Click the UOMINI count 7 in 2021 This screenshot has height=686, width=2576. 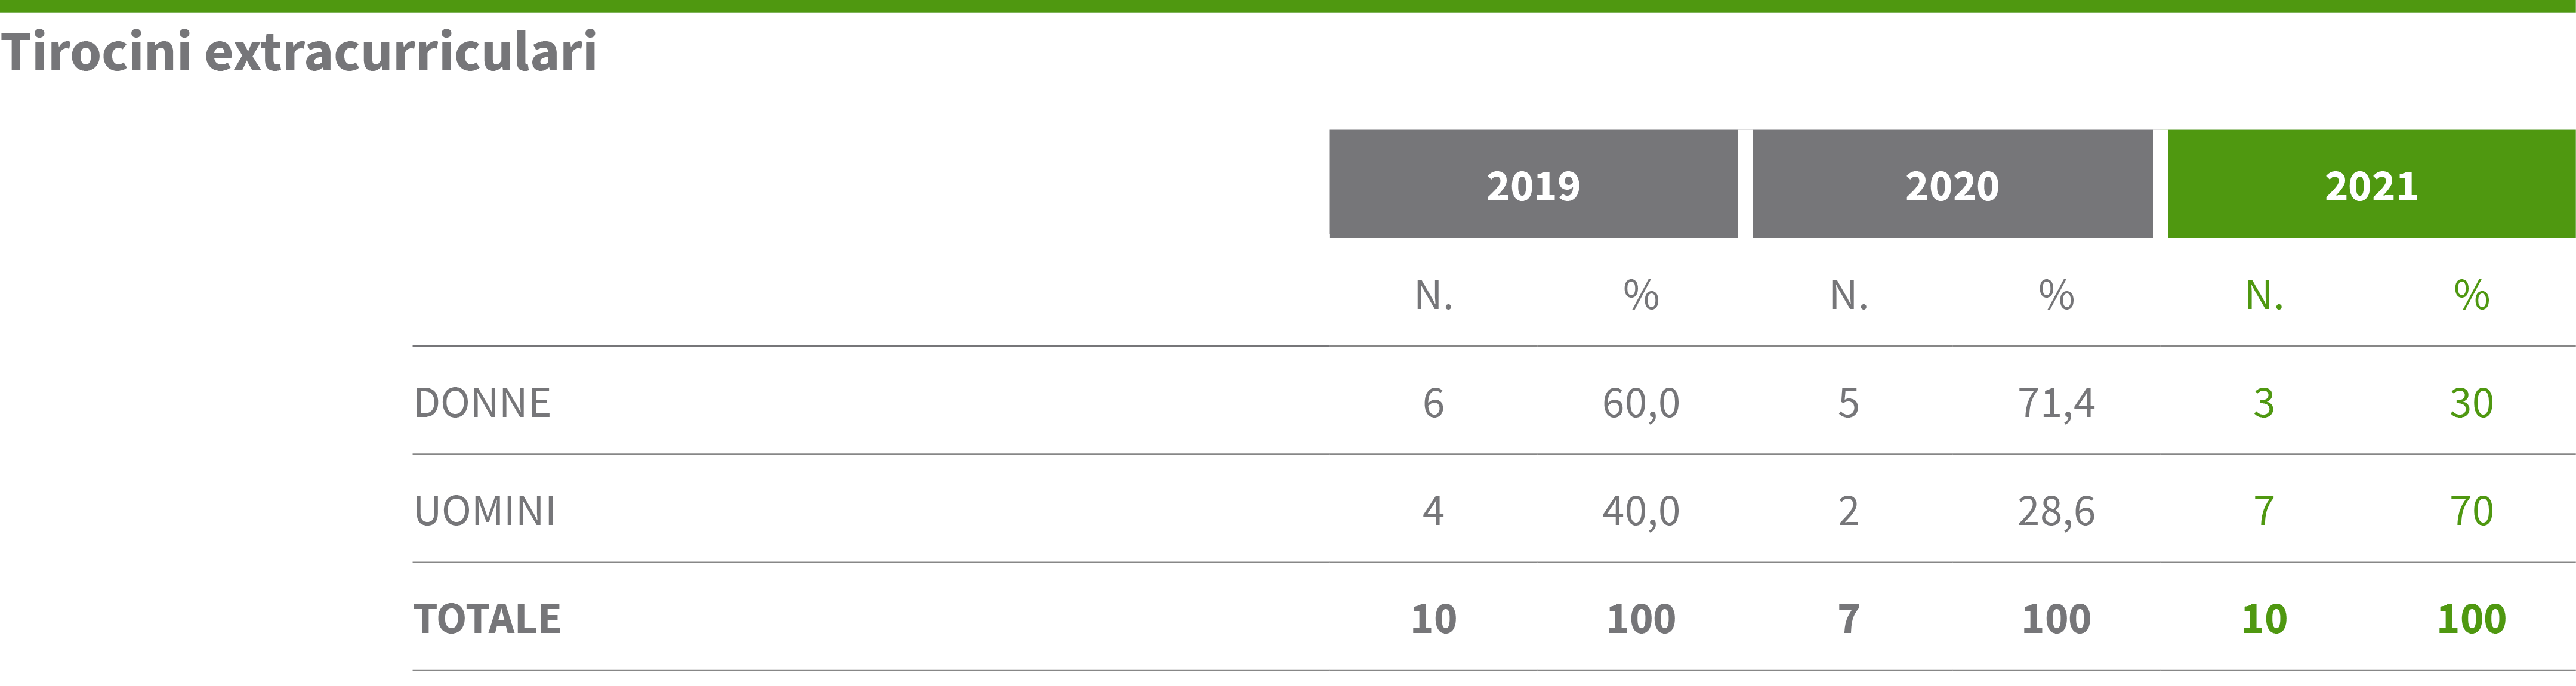(x=2264, y=511)
